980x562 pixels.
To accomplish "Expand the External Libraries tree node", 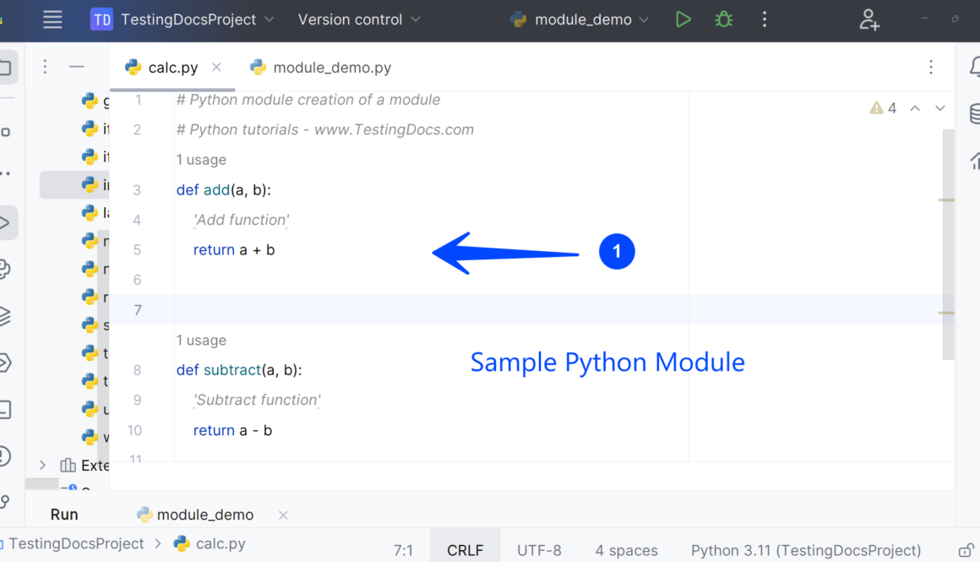I will [42, 465].
